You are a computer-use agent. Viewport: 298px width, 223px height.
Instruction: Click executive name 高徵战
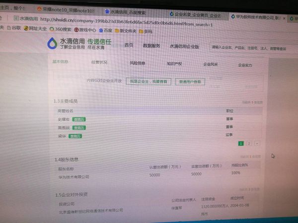(x=64, y=128)
